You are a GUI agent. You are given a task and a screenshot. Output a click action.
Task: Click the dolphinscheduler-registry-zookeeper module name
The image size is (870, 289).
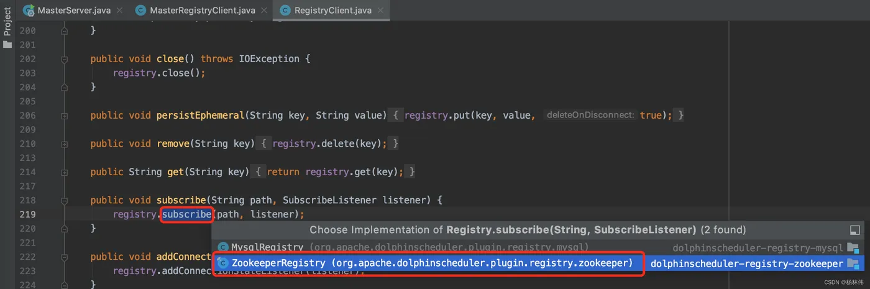tap(747, 264)
